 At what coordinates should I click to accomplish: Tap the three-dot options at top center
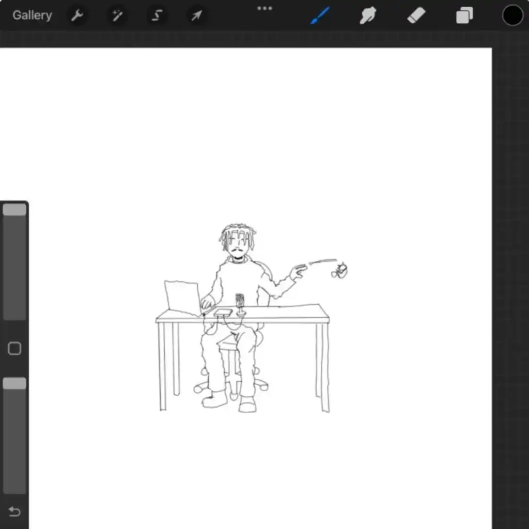[x=264, y=8]
